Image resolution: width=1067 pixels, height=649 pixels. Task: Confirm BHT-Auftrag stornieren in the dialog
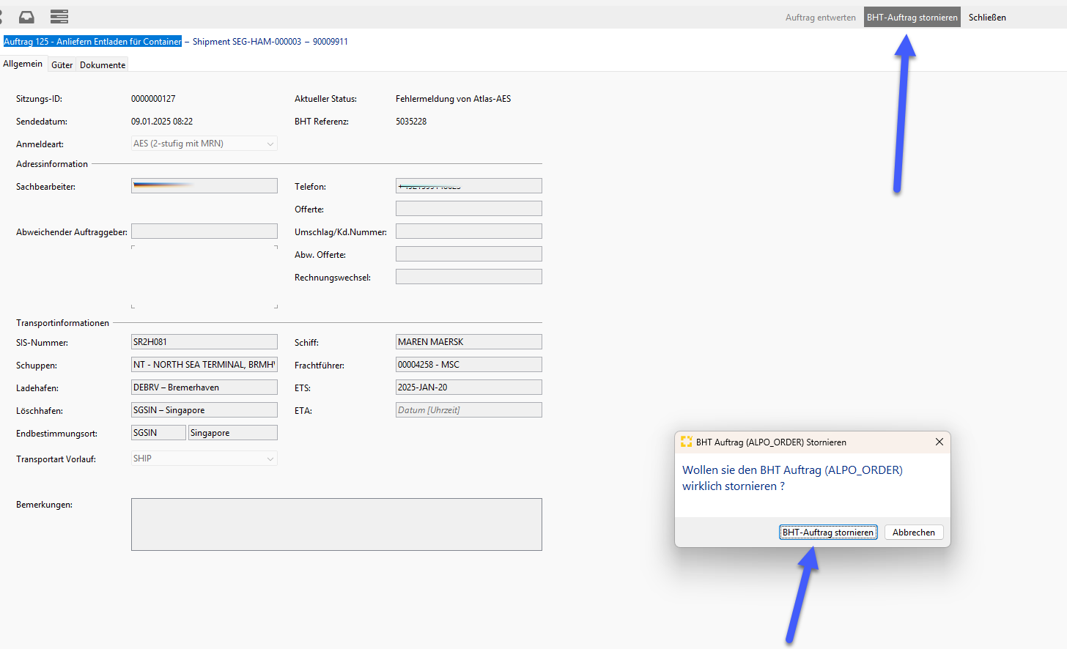click(828, 533)
